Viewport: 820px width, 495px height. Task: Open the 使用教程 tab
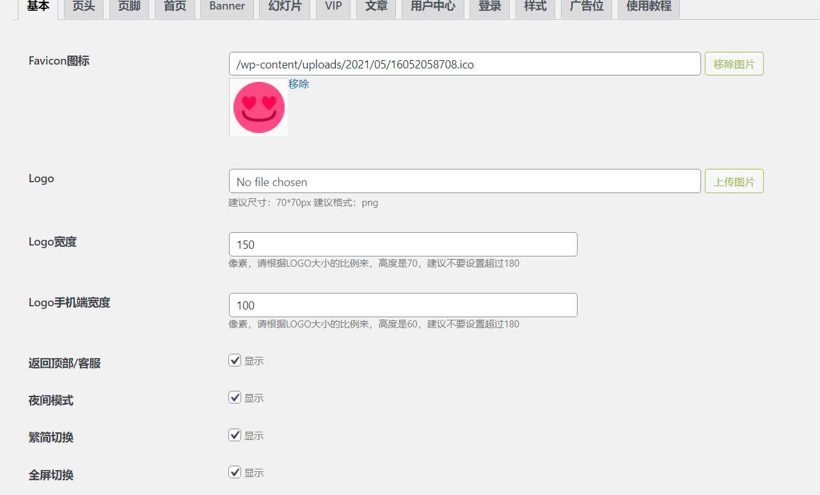[x=649, y=6]
